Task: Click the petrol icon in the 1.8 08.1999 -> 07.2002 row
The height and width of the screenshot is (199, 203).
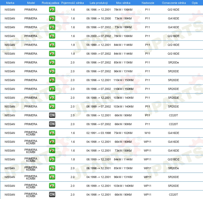Action: [x=52, y=53]
